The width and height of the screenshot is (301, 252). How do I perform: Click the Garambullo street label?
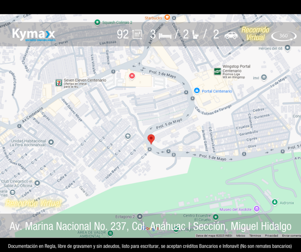coord(248,133)
